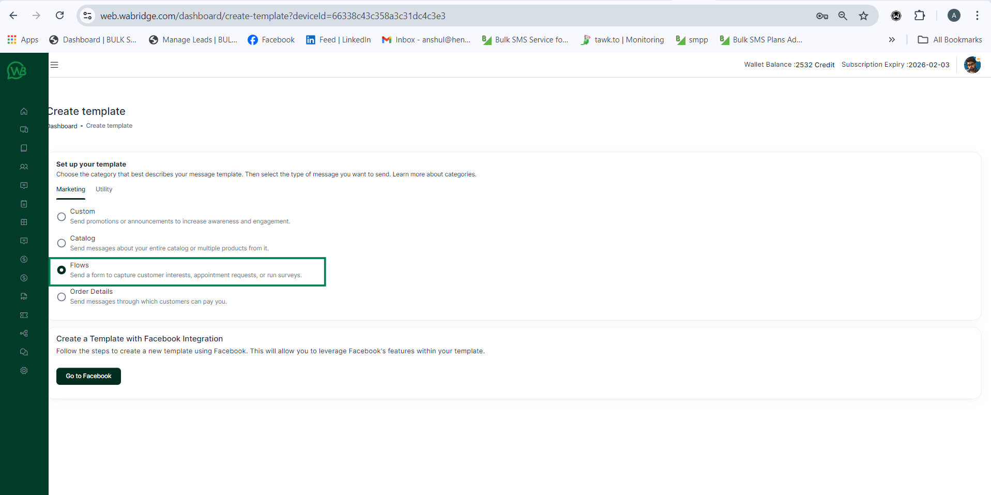The height and width of the screenshot is (495, 991).
Task: Click the browser address bar URL
Action: (x=273, y=16)
